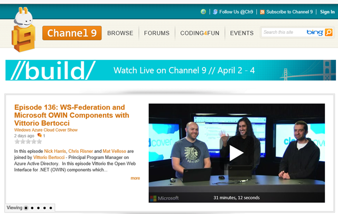The width and height of the screenshot is (338, 214).
Task: Select the fourth carousel dot
Action: point(44,208)
